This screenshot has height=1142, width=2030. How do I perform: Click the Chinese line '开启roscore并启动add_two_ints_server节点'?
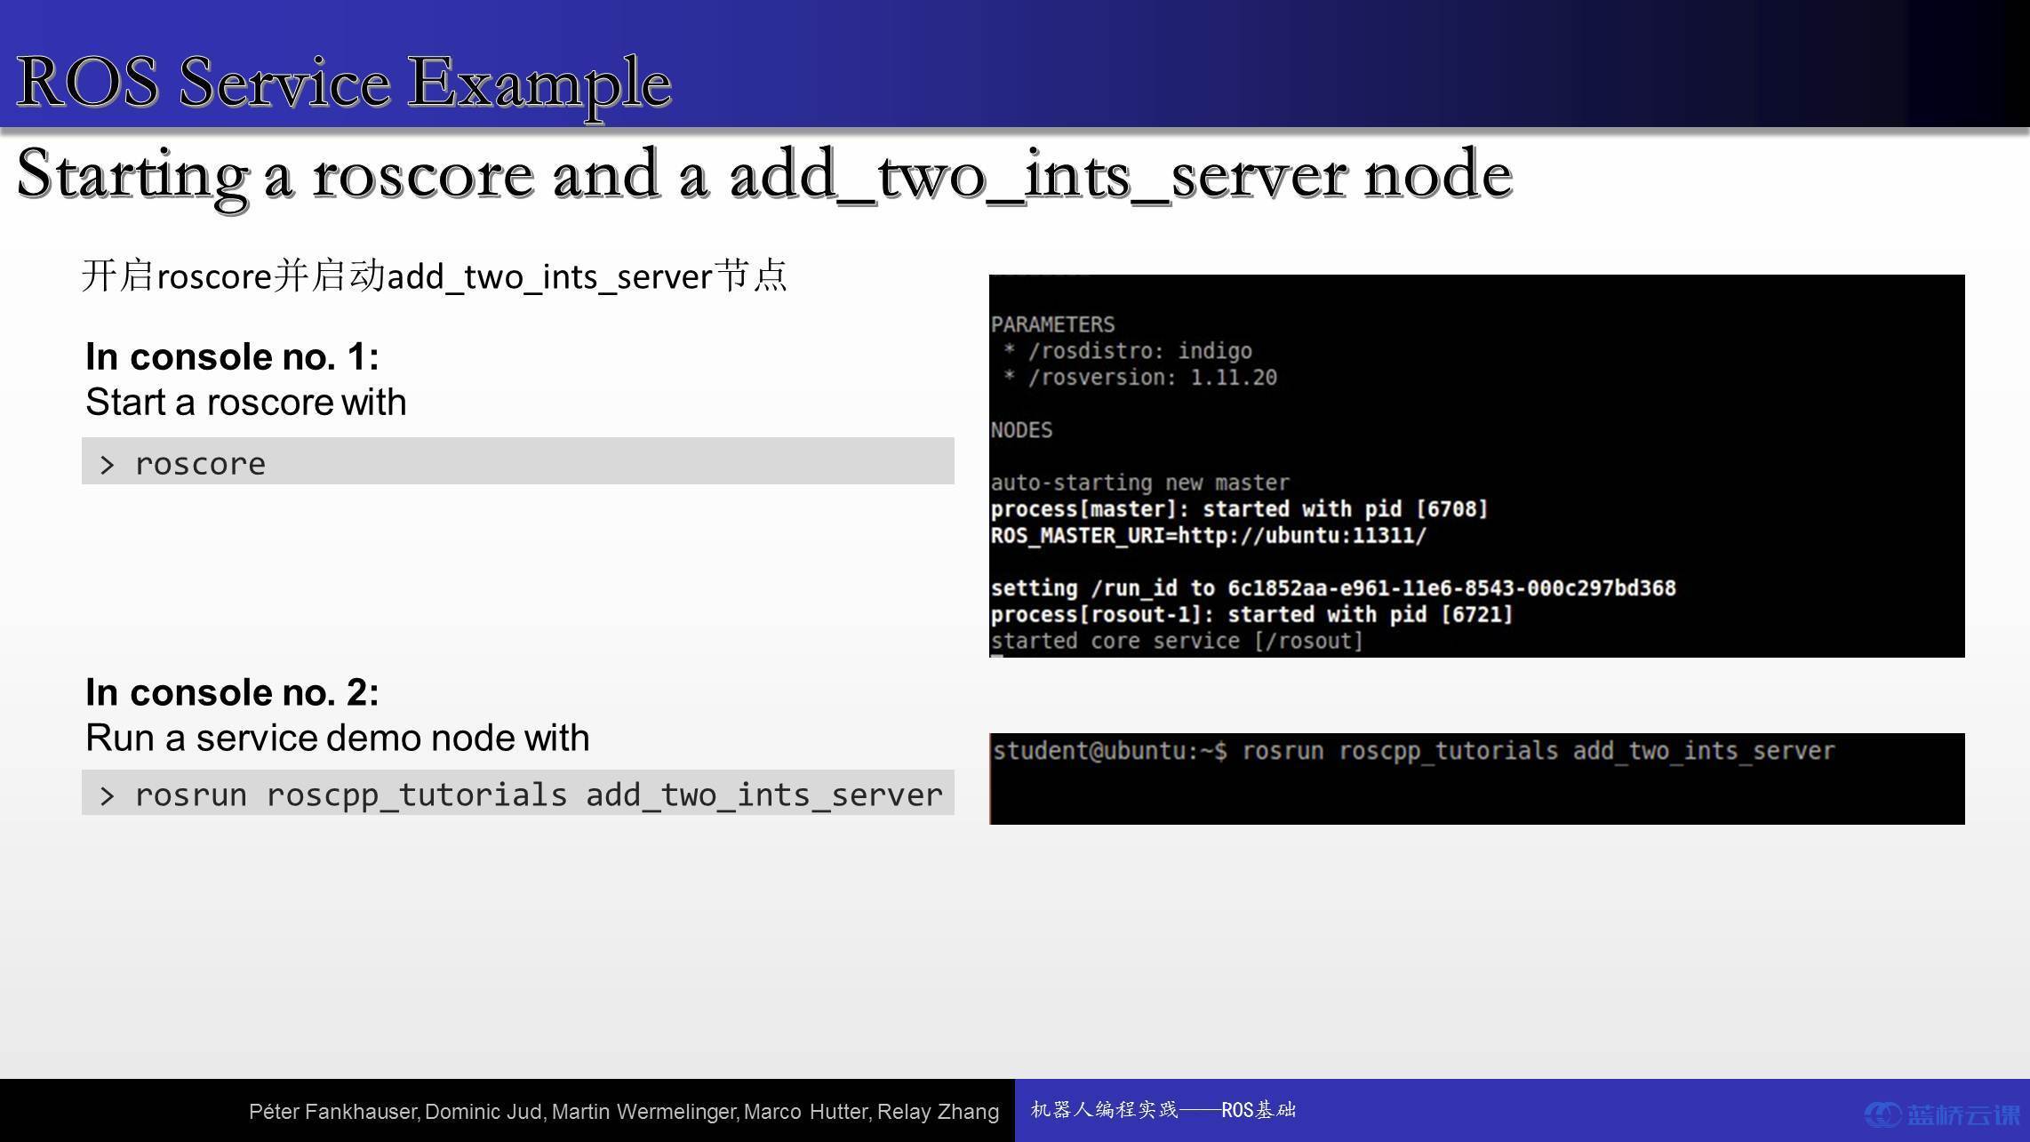click(x=434, y=276)
